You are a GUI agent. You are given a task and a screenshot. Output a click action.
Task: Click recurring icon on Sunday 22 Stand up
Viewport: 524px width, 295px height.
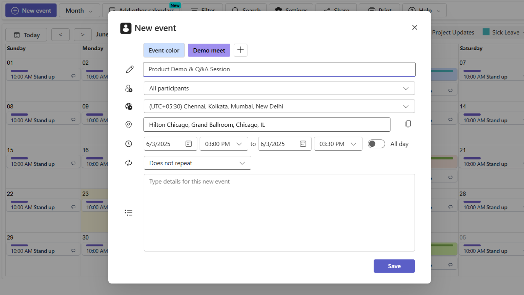[73, 207]
